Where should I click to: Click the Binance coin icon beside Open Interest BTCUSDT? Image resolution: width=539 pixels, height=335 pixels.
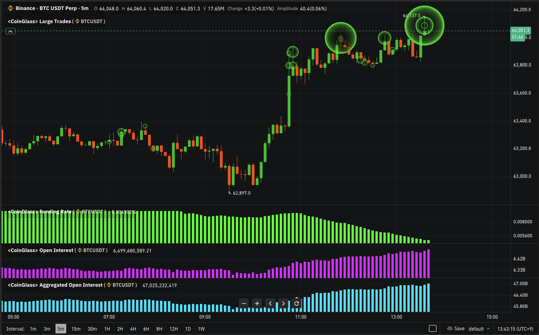80,250
